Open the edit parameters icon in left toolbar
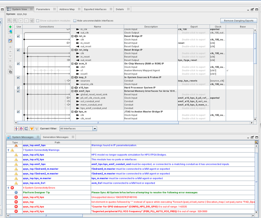This screenshot has width=261, height=218. (x=10, y=41)
